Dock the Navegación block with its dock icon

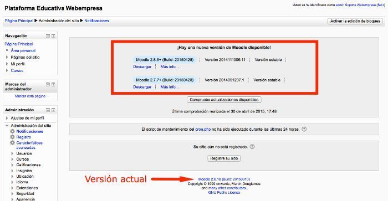(53, 36)
